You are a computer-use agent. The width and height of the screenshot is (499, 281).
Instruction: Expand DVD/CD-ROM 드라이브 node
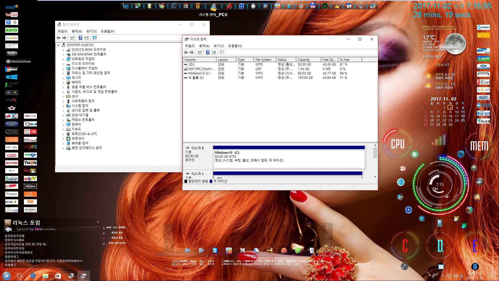point(63,50)
